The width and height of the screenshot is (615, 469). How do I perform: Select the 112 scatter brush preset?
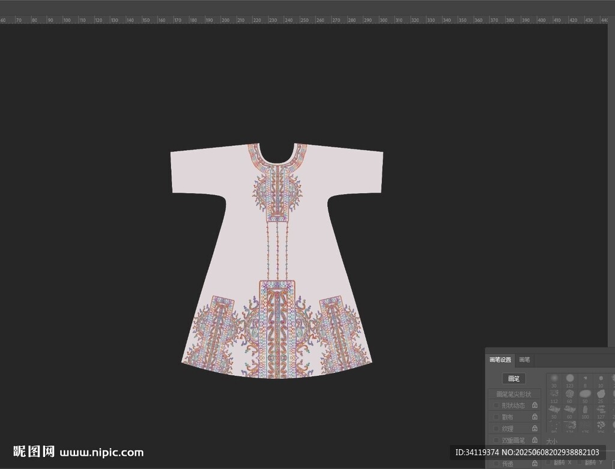tap(554, 396)
